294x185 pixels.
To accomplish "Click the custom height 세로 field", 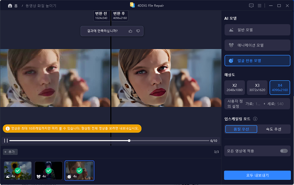I will pos(280,104).
